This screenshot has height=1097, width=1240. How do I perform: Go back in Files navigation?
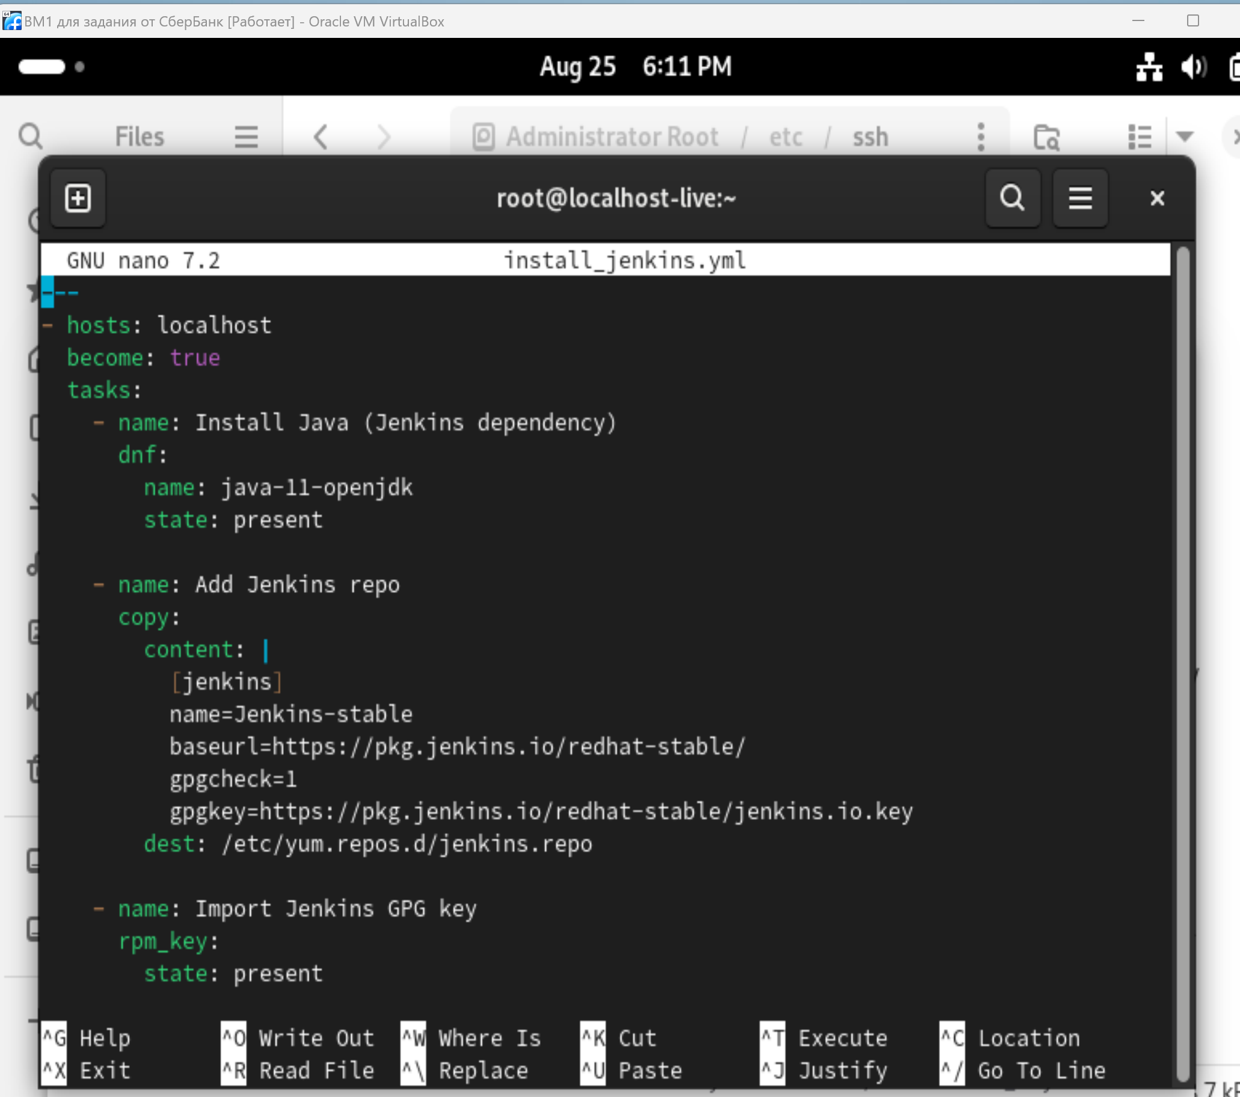coord(321,137)
